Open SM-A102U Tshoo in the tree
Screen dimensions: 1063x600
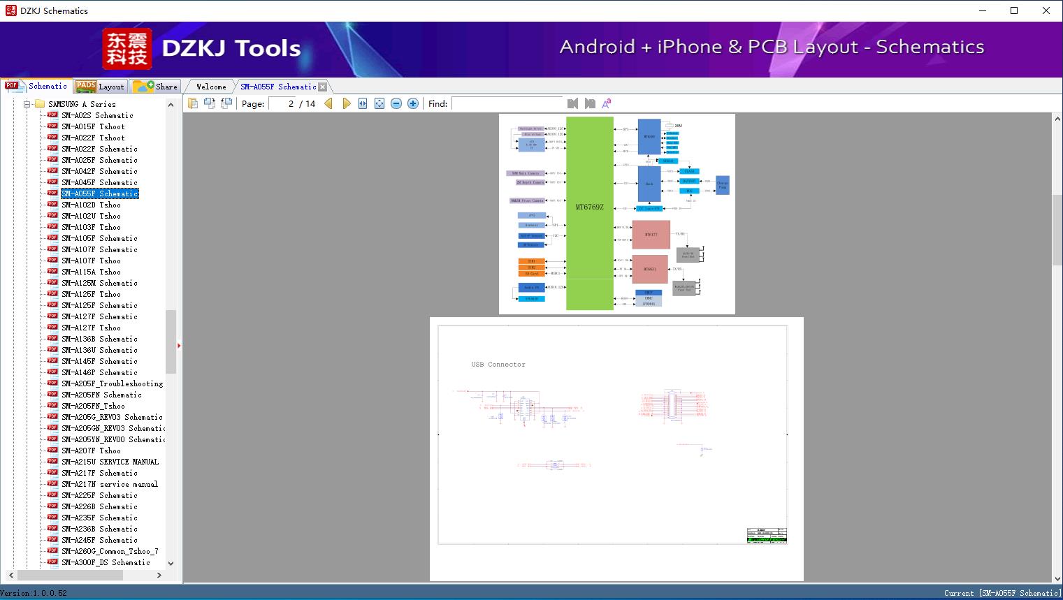tap(91, 216)
